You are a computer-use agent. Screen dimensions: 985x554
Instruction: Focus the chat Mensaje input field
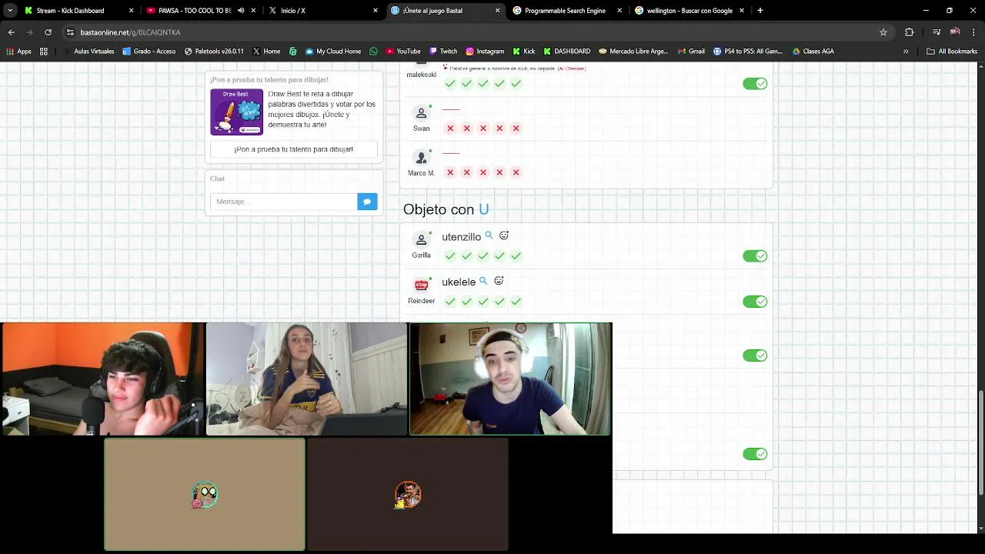pos(283,202)
